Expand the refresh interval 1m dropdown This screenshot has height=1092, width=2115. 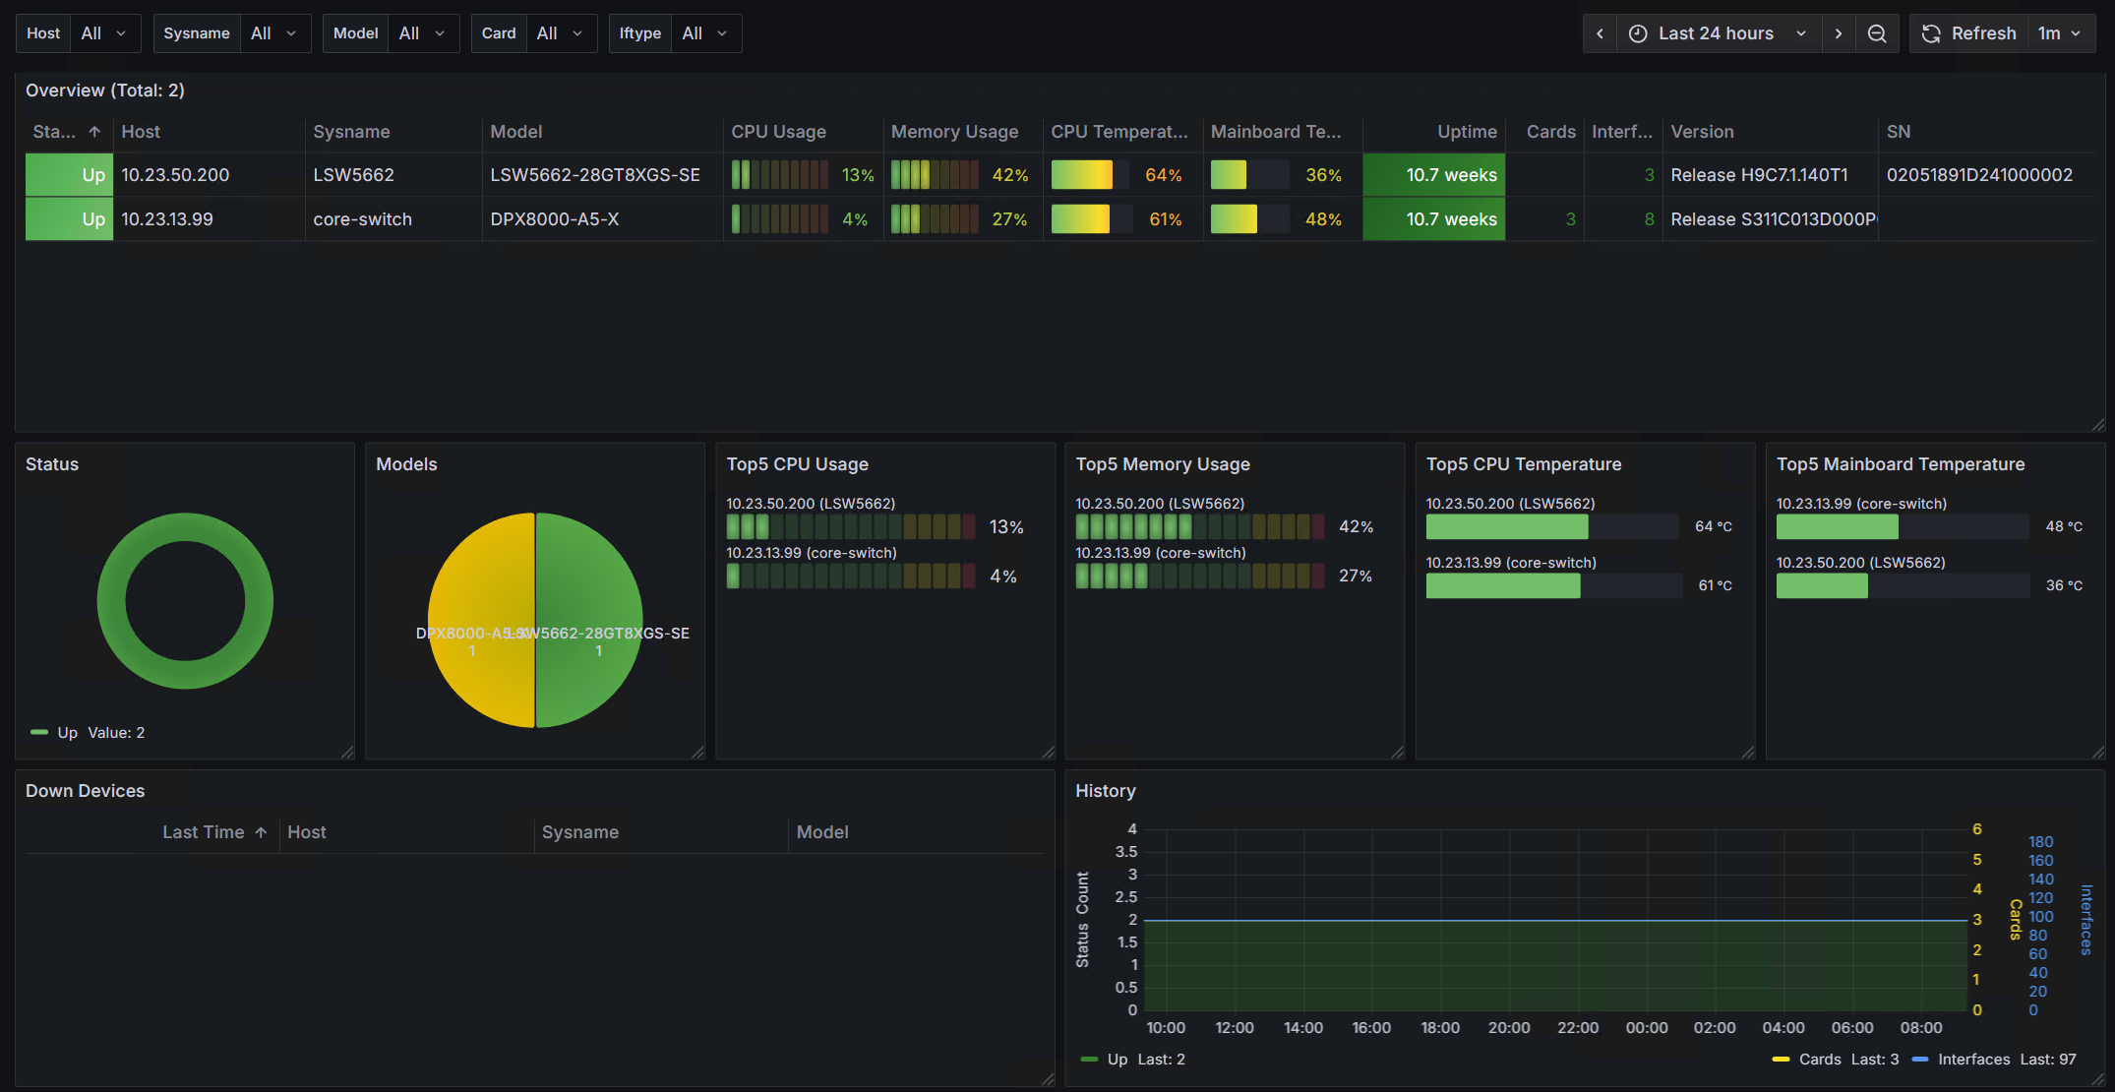pos(2060,33)
